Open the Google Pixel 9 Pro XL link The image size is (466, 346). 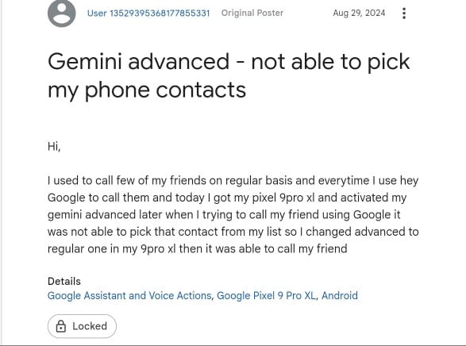pyautogui.click(x=266, y=296)
